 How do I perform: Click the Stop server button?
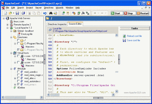130,13
